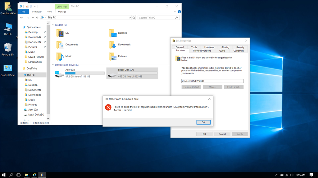Click Restore Default button
The image size is (318, 178).
(x=191, y=87)
